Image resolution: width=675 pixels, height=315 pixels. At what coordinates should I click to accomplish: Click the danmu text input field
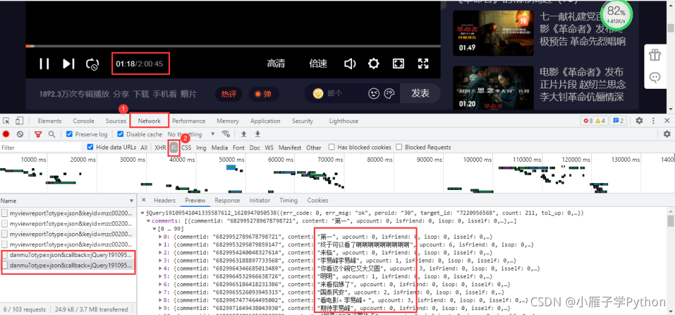point(344,93)
